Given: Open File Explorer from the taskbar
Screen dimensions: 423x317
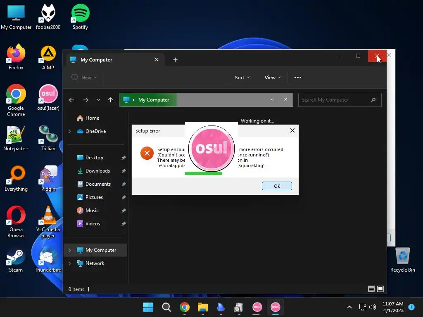Looking at the screenshot, I should tap(202, 307).
